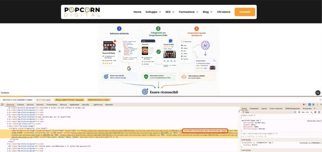Click the paintbrush icon in the Styles toolbar
Viewport: 322px width, 152px height.
click(315, 112)
